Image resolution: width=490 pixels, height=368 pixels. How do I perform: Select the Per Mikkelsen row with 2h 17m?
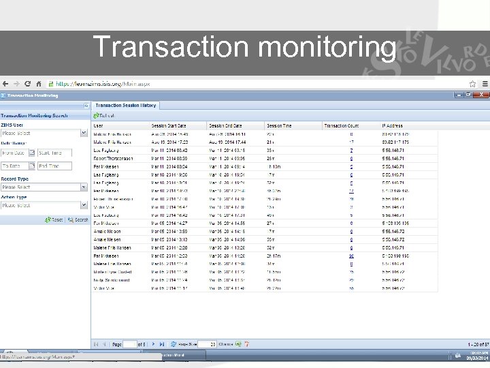[x=265, y=256]
